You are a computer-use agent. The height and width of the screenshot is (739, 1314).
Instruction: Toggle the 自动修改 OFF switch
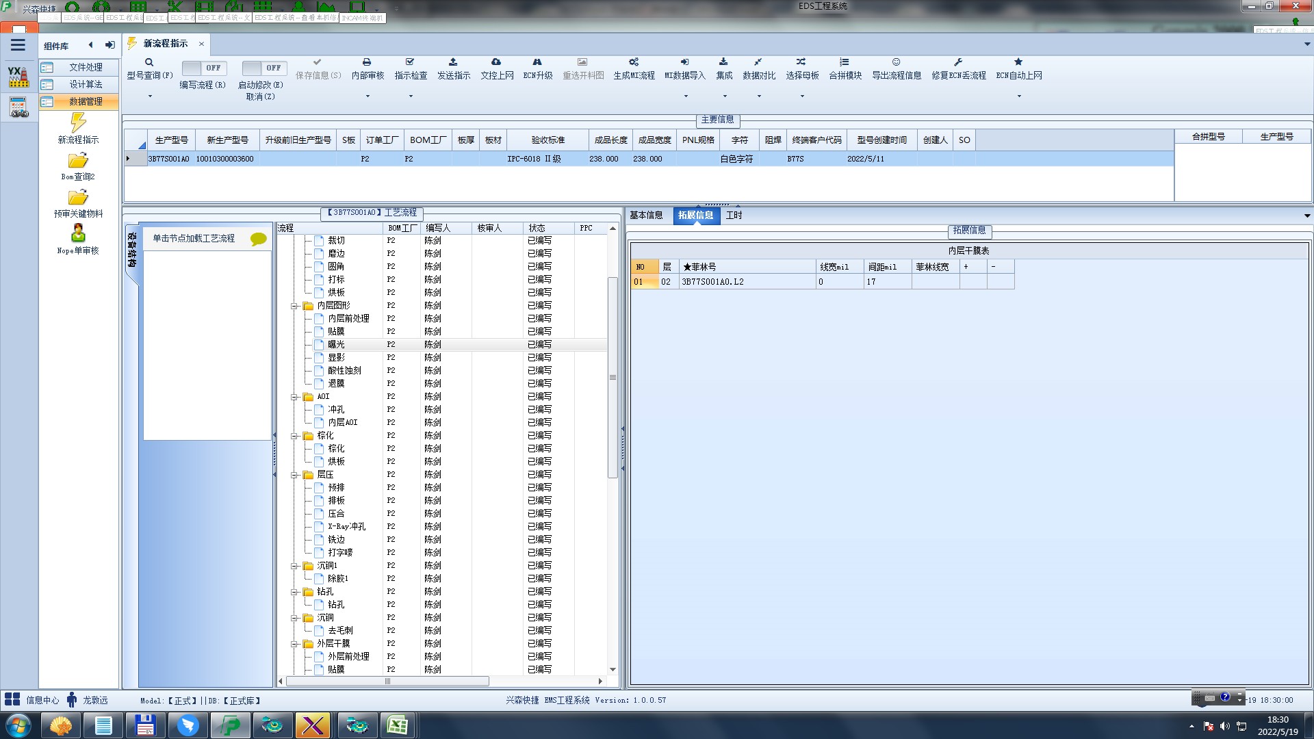point(262,68)
